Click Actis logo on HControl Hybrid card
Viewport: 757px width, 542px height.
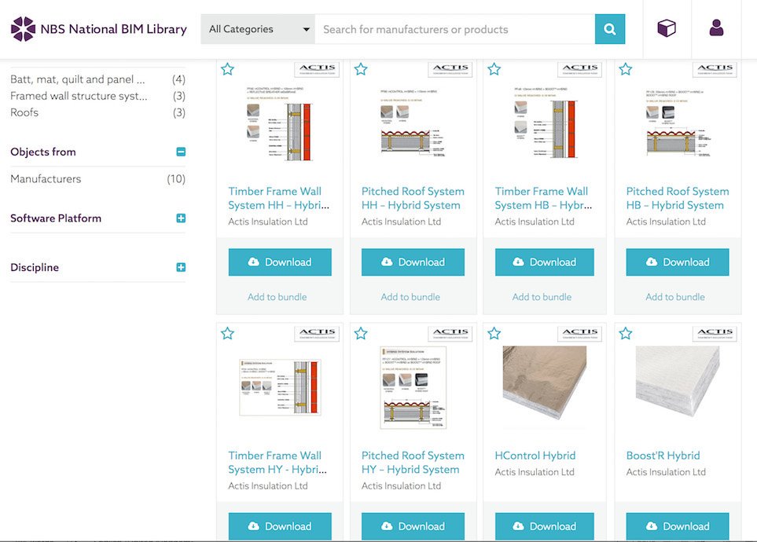[x=580, y=334]
